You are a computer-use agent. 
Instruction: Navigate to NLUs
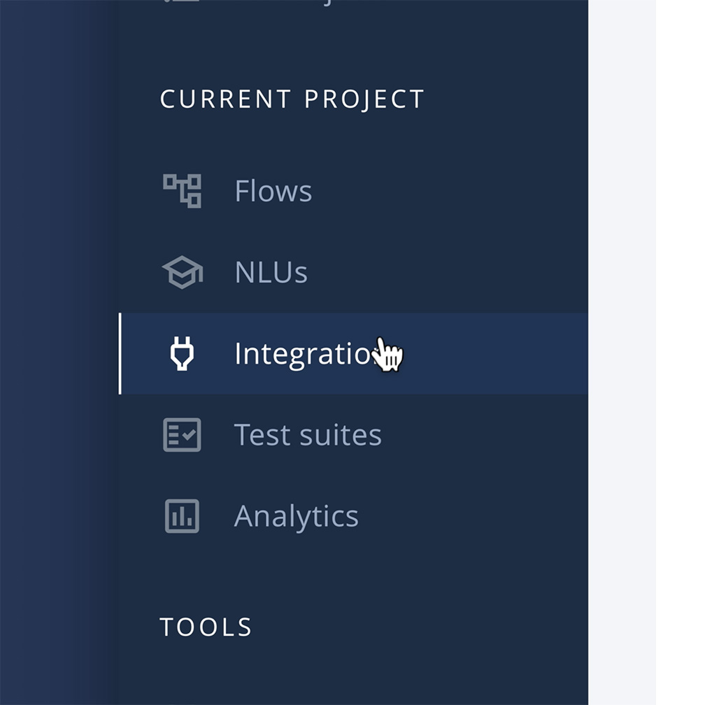271,271
